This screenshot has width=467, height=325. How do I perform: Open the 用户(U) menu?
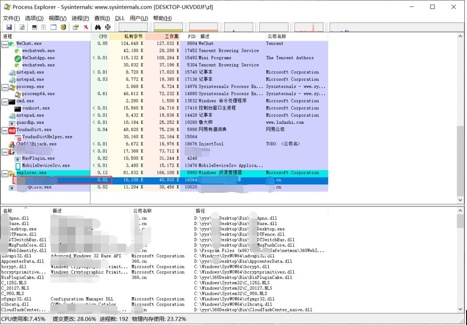(x=139, y=18)
